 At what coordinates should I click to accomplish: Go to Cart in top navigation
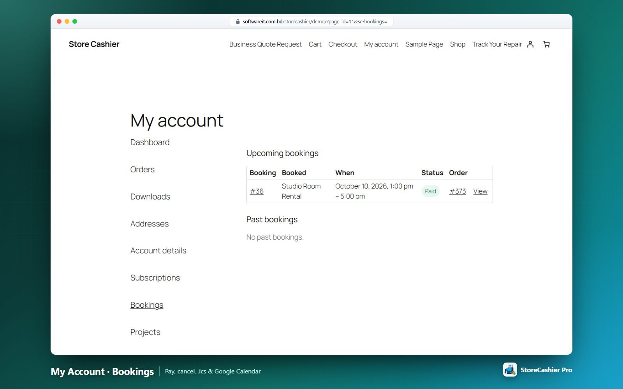[x=315, y=44]
